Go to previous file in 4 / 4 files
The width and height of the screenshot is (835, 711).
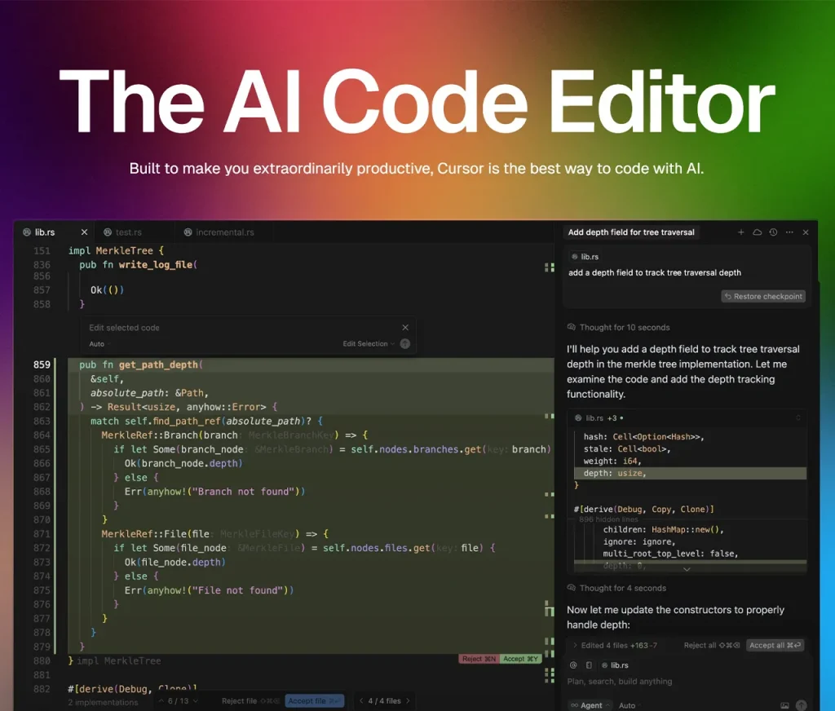[x=361, y=701]
